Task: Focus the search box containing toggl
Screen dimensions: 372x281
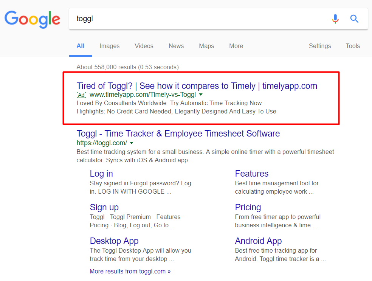Action: tap(199, 19)
